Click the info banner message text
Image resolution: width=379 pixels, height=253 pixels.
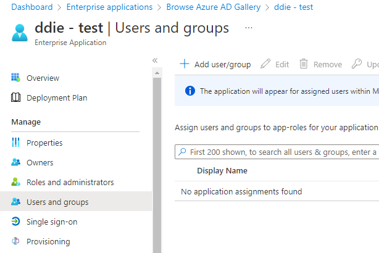pos(289,91)
